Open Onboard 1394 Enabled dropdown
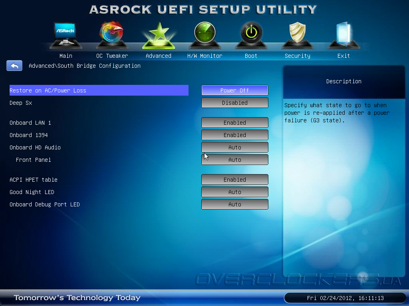This screenshot has height=306, width=409. tap(235, 135)
